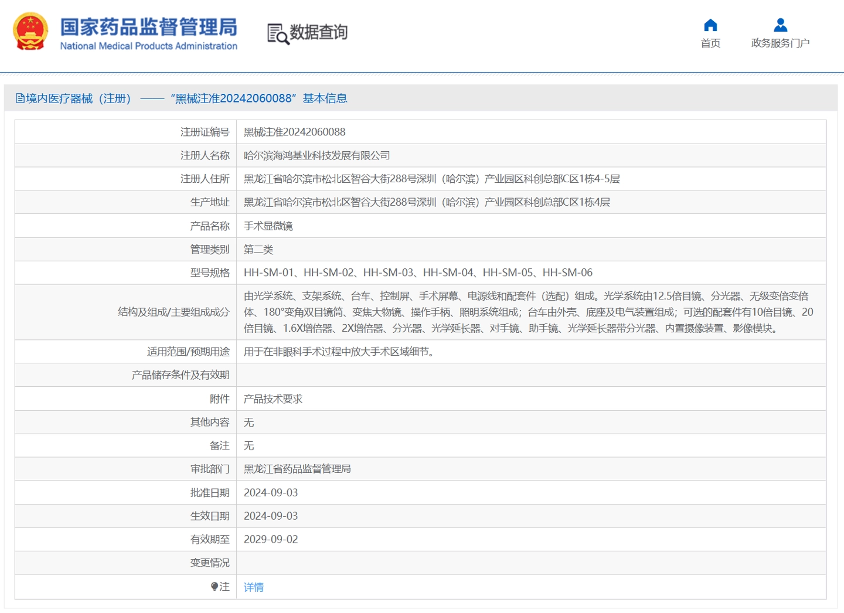Click the 数据查询 heading text

[x=319, y=32]
